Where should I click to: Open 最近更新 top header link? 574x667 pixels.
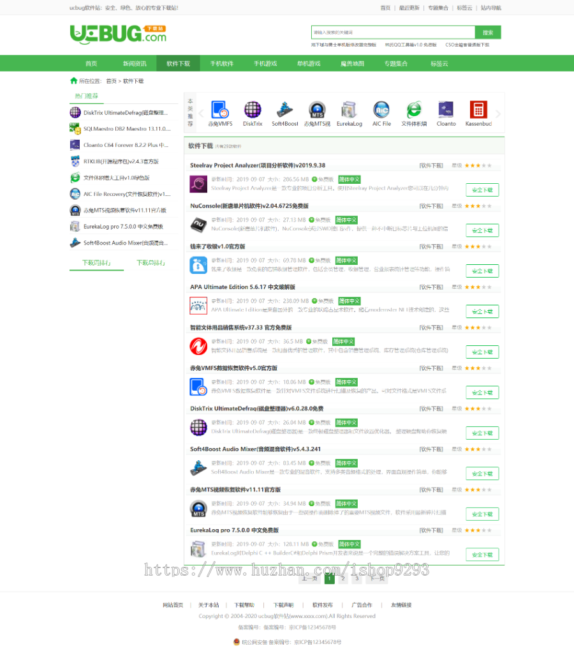(409, 8)
